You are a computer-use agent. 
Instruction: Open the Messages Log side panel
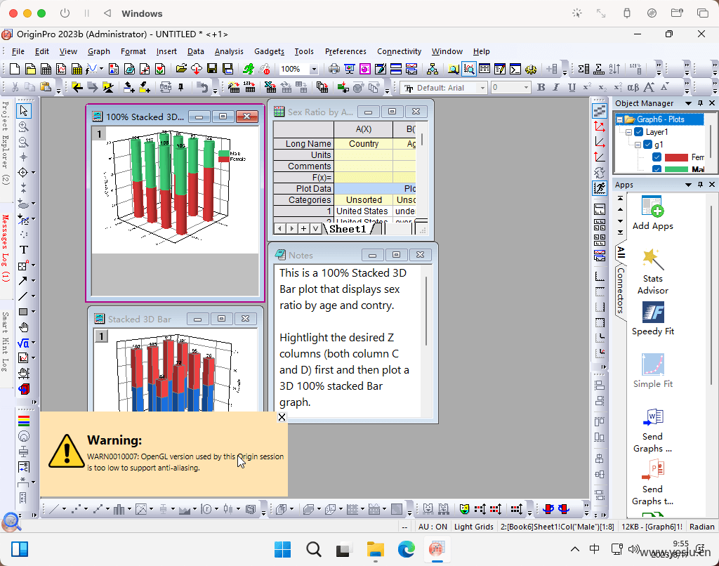click(x=5, y=248)
